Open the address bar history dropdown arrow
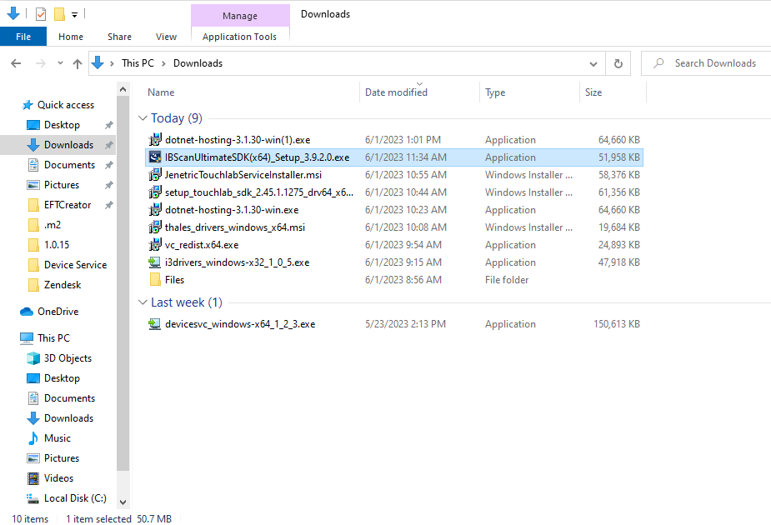 (x=593, y=62)
